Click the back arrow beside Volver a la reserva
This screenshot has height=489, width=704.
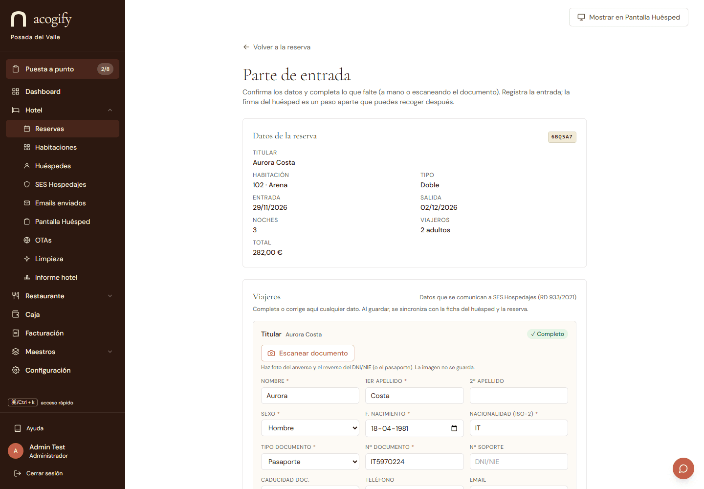(246, 47)
